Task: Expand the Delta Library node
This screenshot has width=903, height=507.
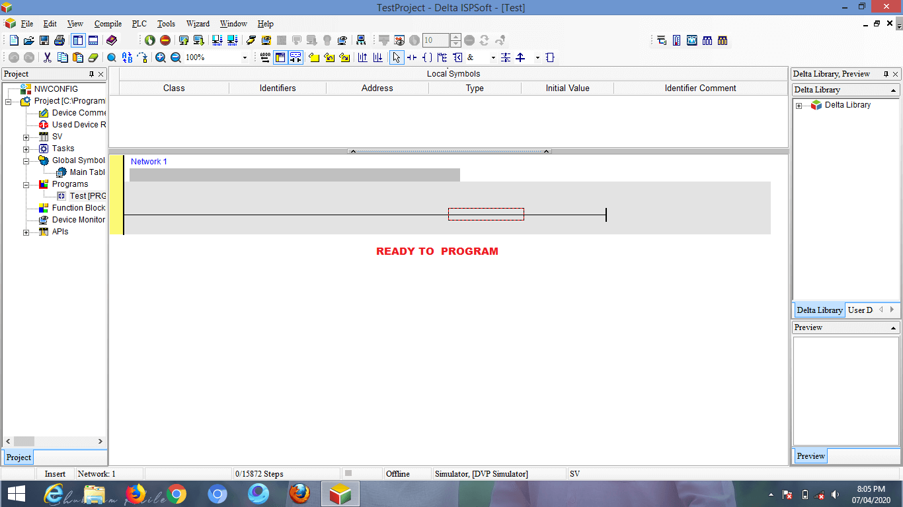Action: tap(799, 106)
